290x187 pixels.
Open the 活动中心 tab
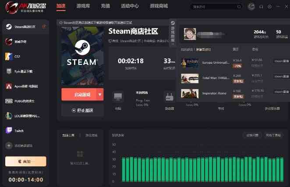(130, 6)
